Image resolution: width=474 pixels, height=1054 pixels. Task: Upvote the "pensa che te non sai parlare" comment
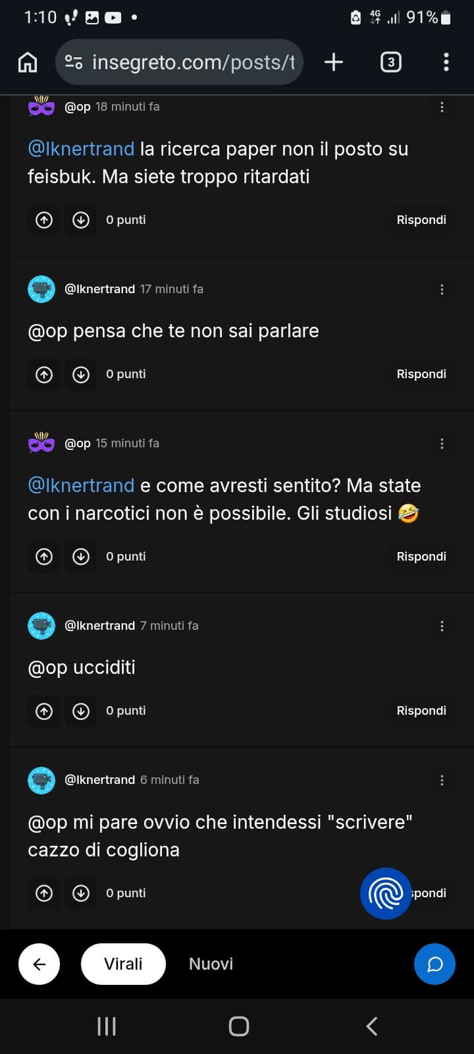[44, 374]
